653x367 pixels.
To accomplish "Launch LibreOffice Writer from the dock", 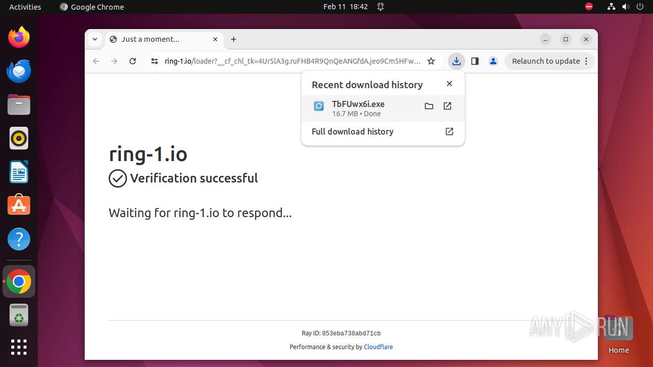I will pos(19,172).
